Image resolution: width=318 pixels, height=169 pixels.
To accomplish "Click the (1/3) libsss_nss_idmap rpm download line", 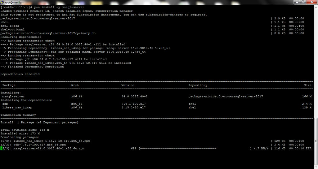I will pyautogui.click(x=45, y=141).
